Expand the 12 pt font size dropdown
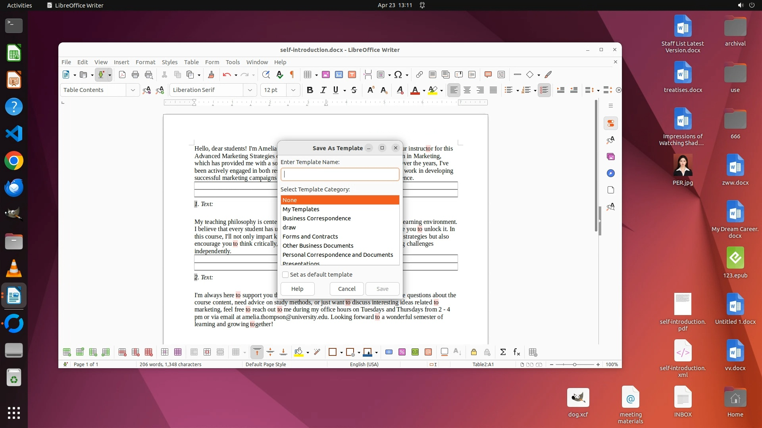762x428 pixels. [293, 90]
